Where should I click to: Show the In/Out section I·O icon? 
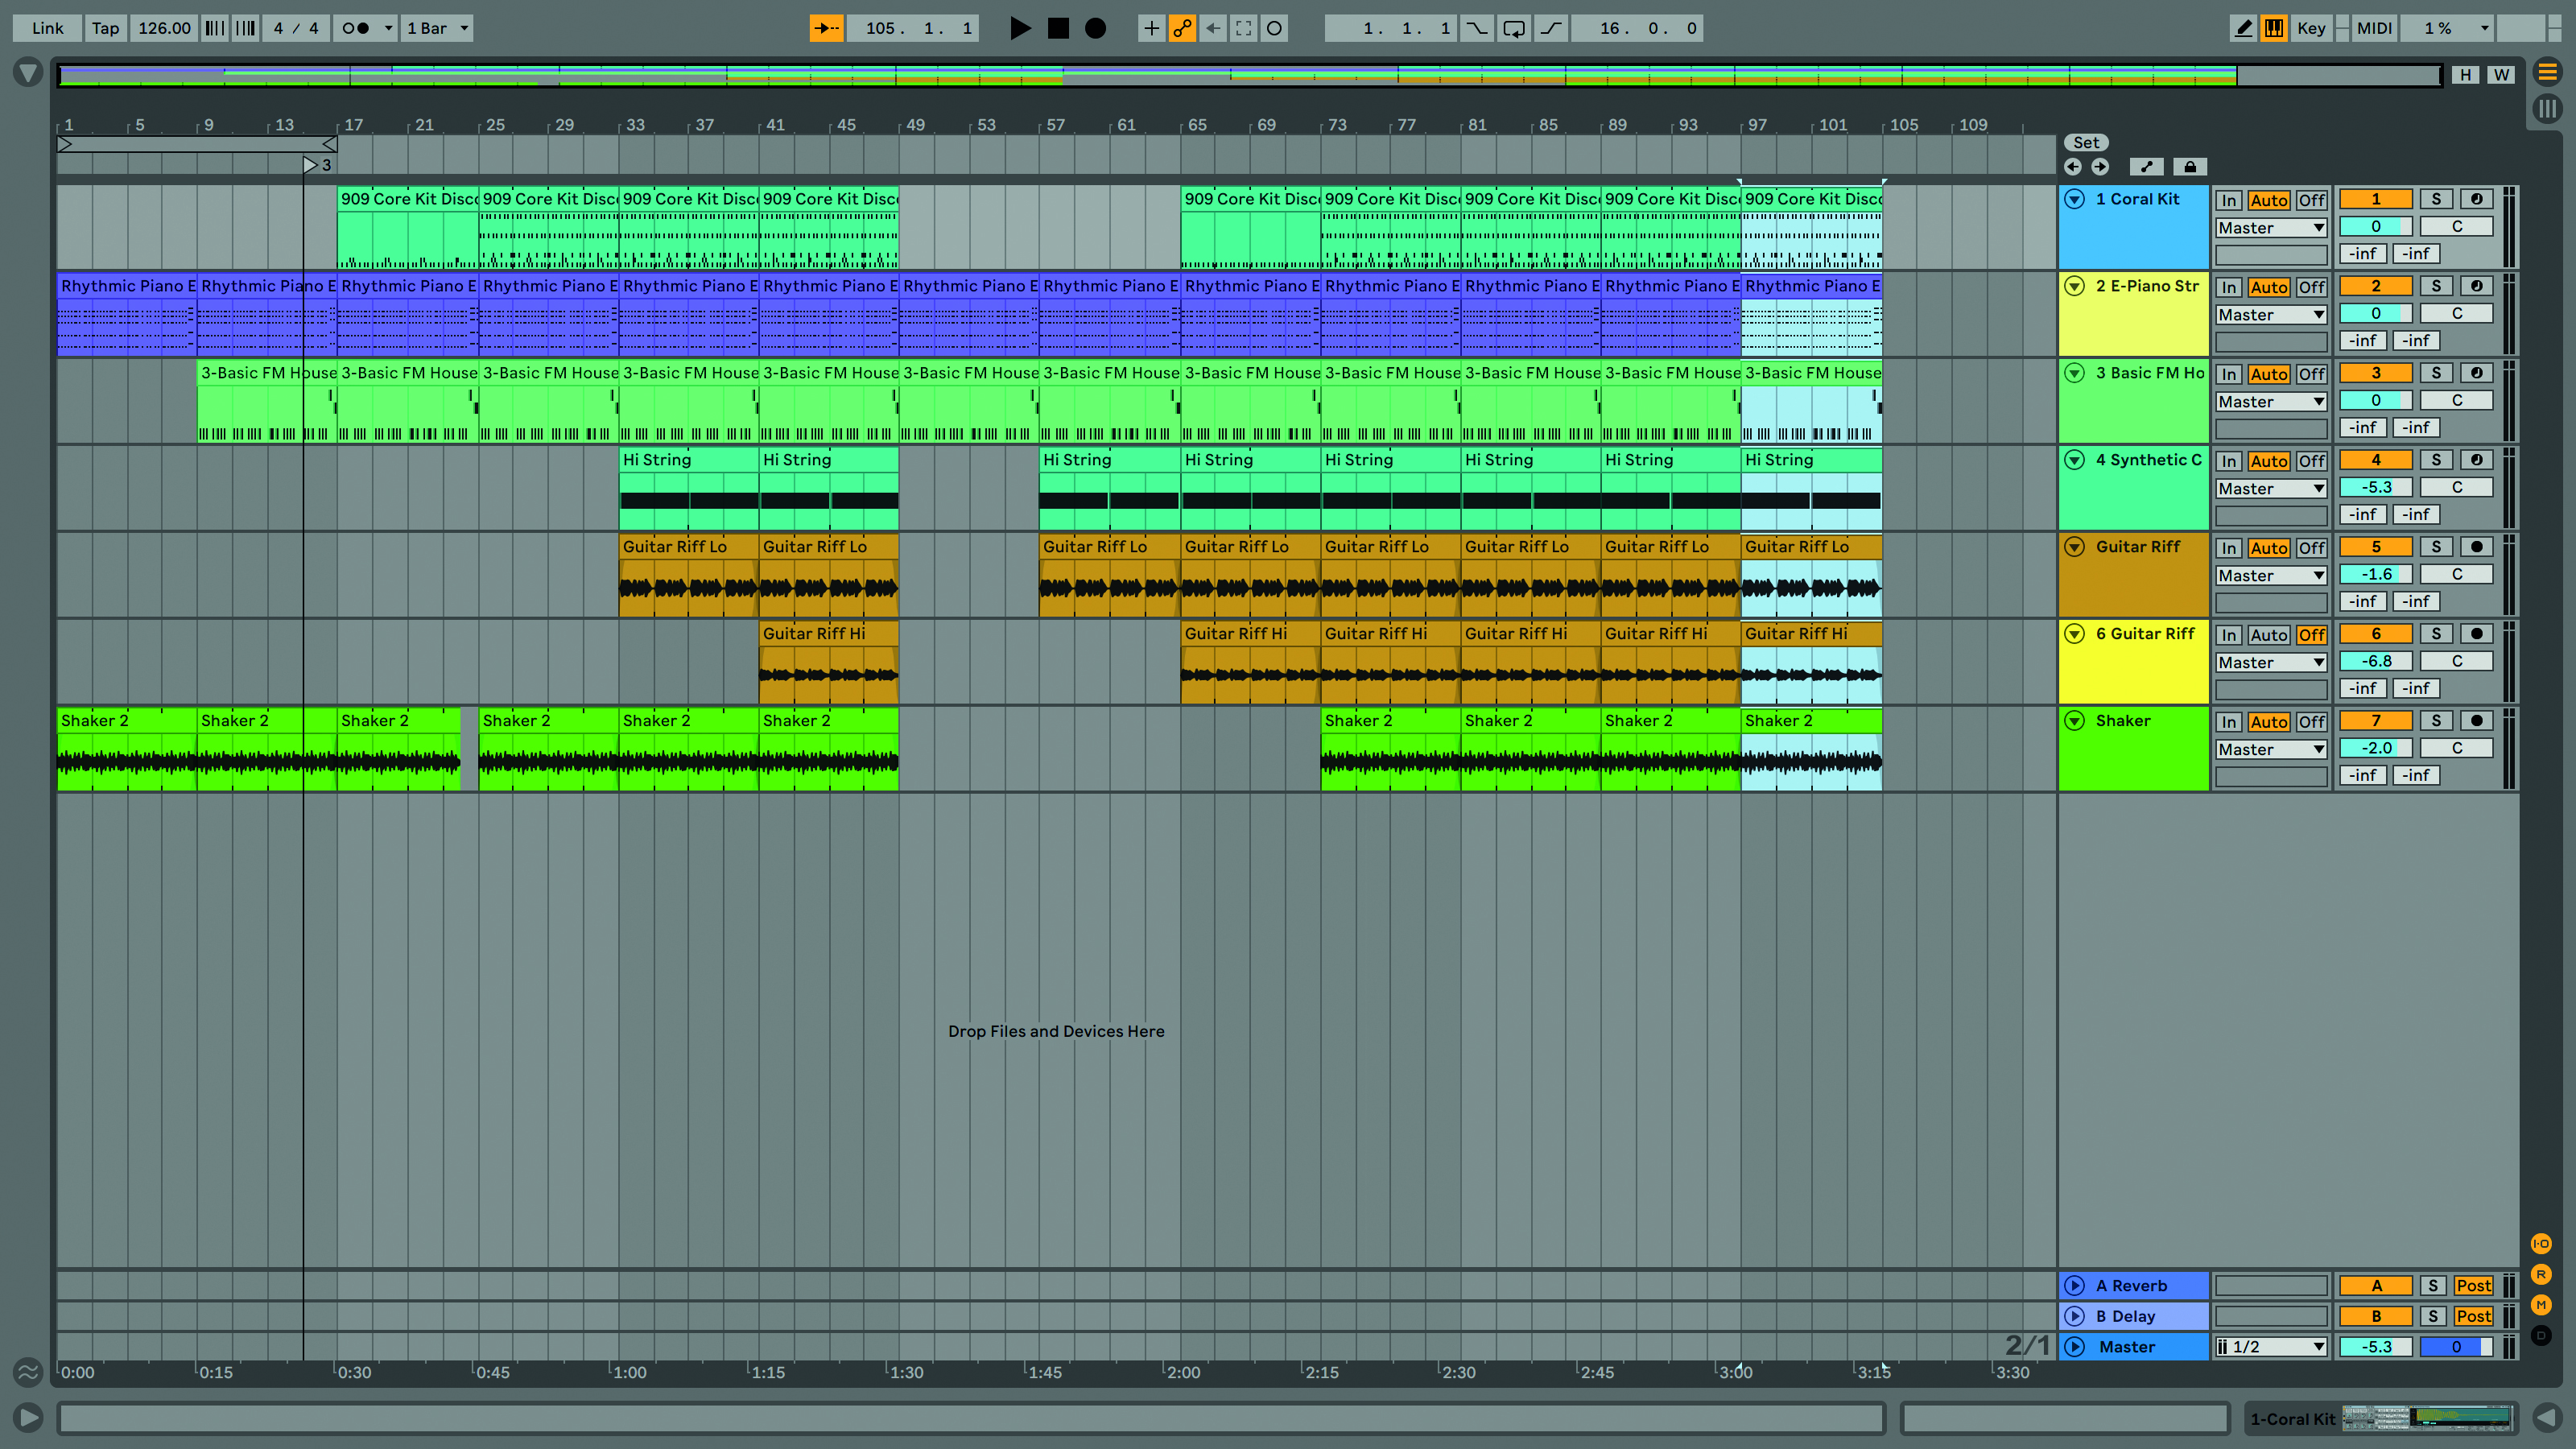(x=2541, y=1243)
